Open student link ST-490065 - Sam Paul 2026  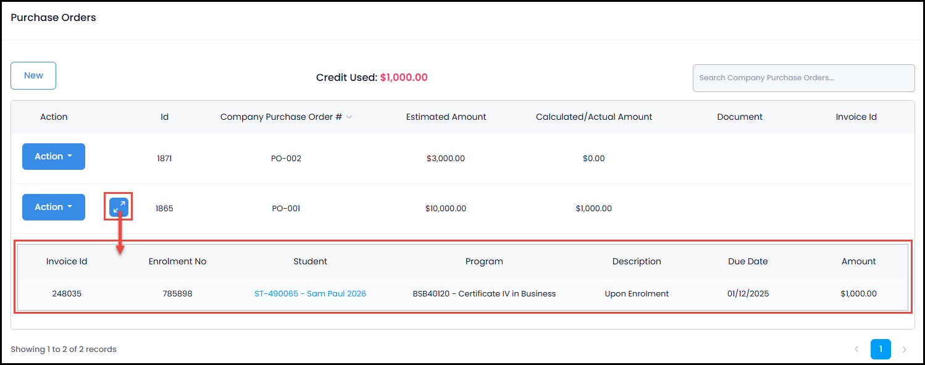pos(310,294)
